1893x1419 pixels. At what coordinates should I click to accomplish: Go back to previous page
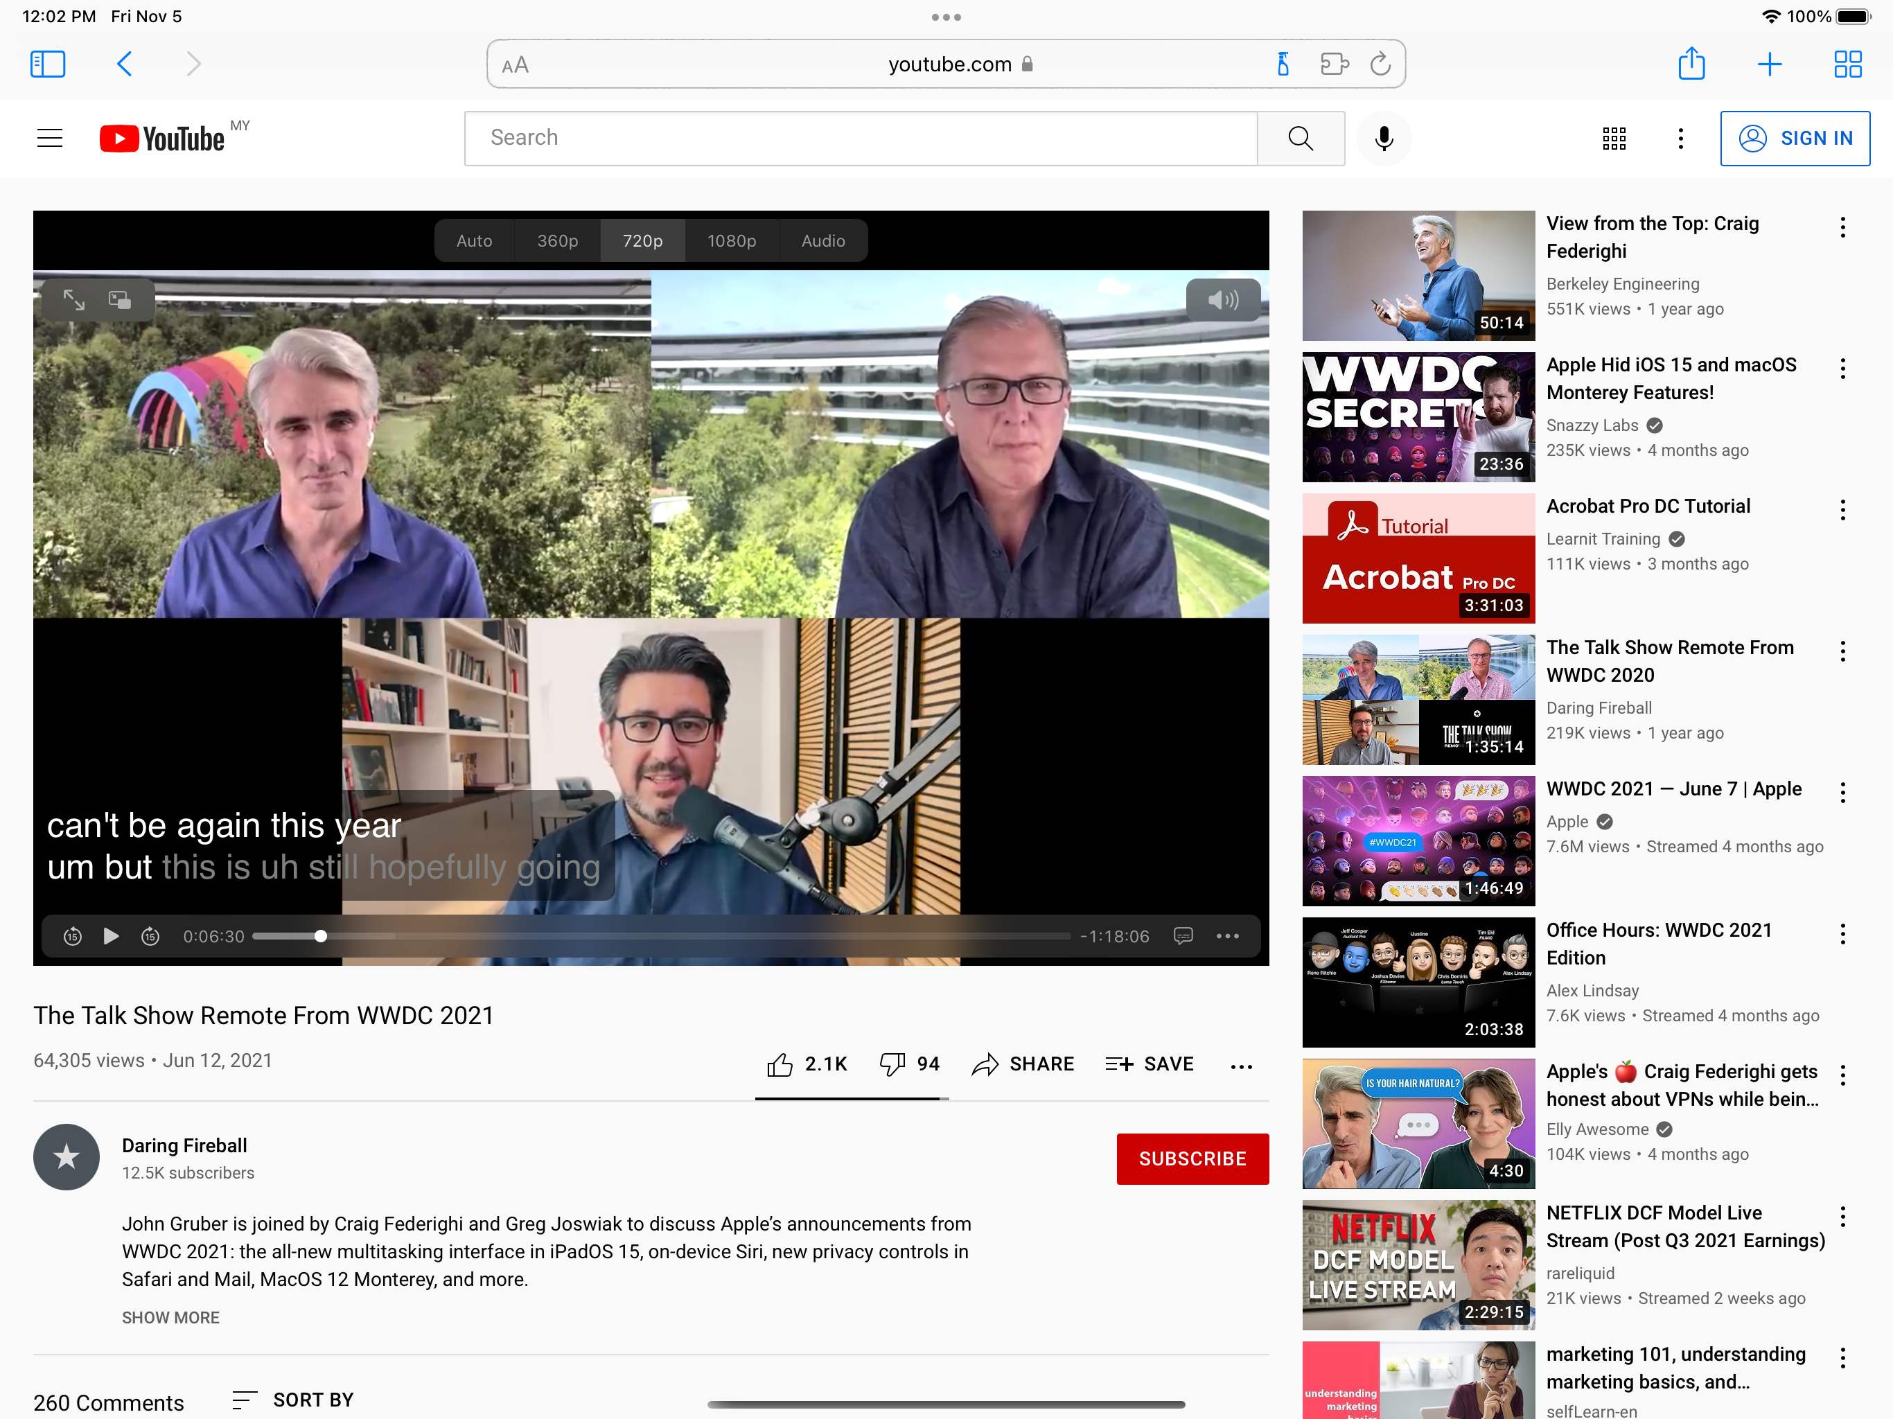coord(124,64)
